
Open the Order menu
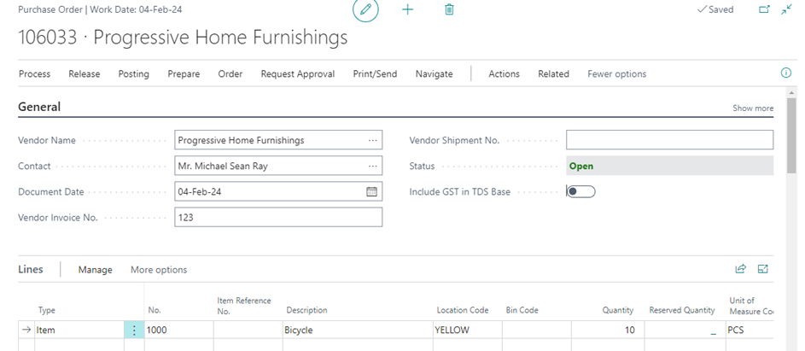point(230,74)
